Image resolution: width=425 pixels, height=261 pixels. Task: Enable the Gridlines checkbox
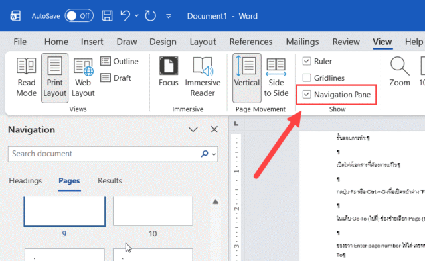coord(307,78)
